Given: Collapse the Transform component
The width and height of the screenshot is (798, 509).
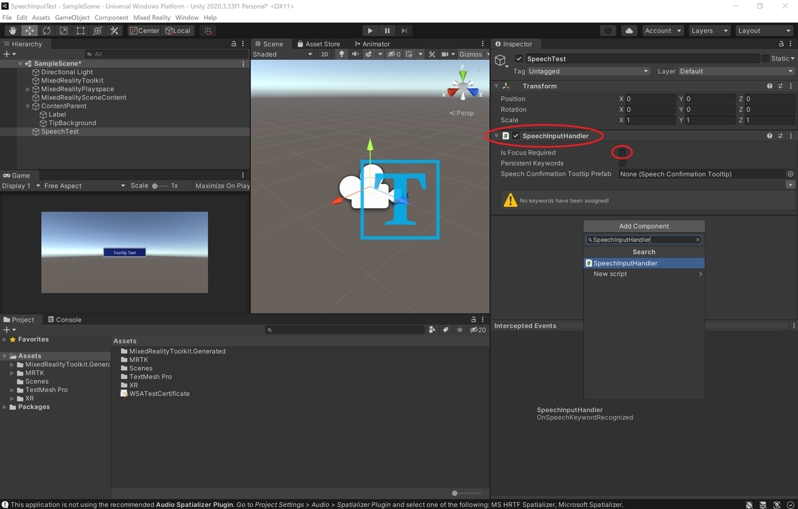Looking at the screenshot, I should (496, 86).
